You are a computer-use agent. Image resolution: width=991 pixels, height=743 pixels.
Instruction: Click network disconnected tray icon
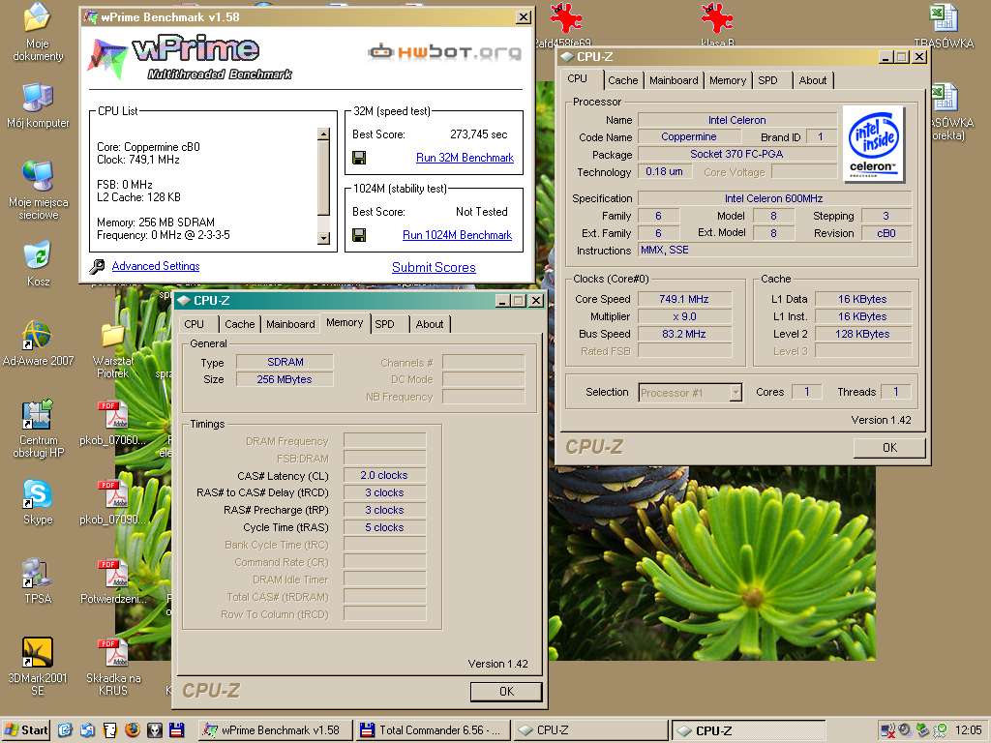(887, 730)
